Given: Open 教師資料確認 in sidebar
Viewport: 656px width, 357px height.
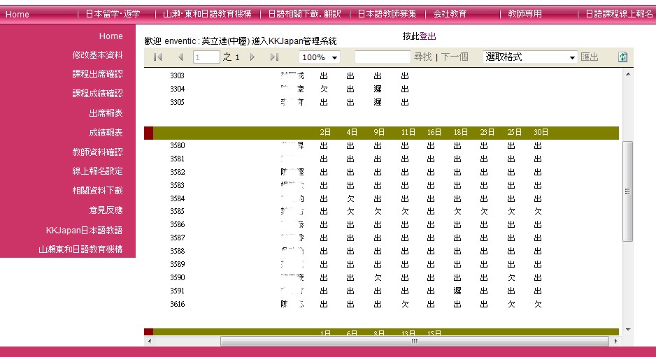Looking at the screenshot, I should tap(97, 152).
